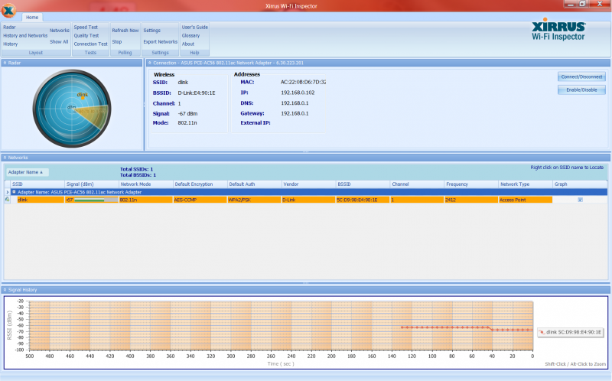Open Settings from the ribbon
Image resolution: width=612 pixels, height=381 pixels.
(x=151, y=31)
